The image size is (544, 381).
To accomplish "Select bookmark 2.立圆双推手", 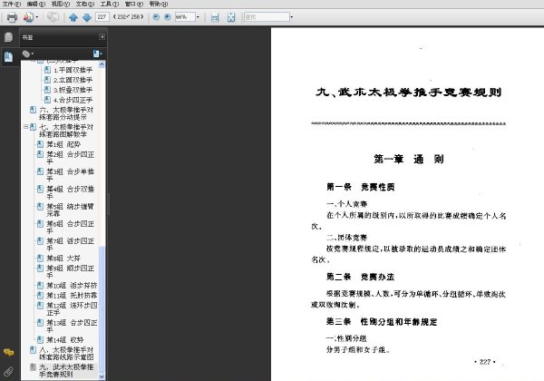I will tap(73, 80).
